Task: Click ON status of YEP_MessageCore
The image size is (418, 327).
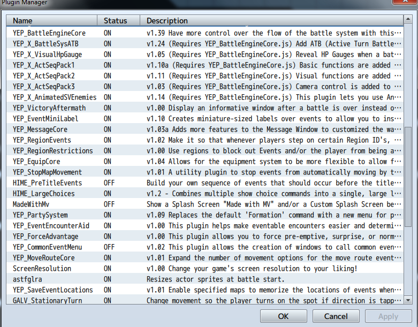Action: click(108, 130)
